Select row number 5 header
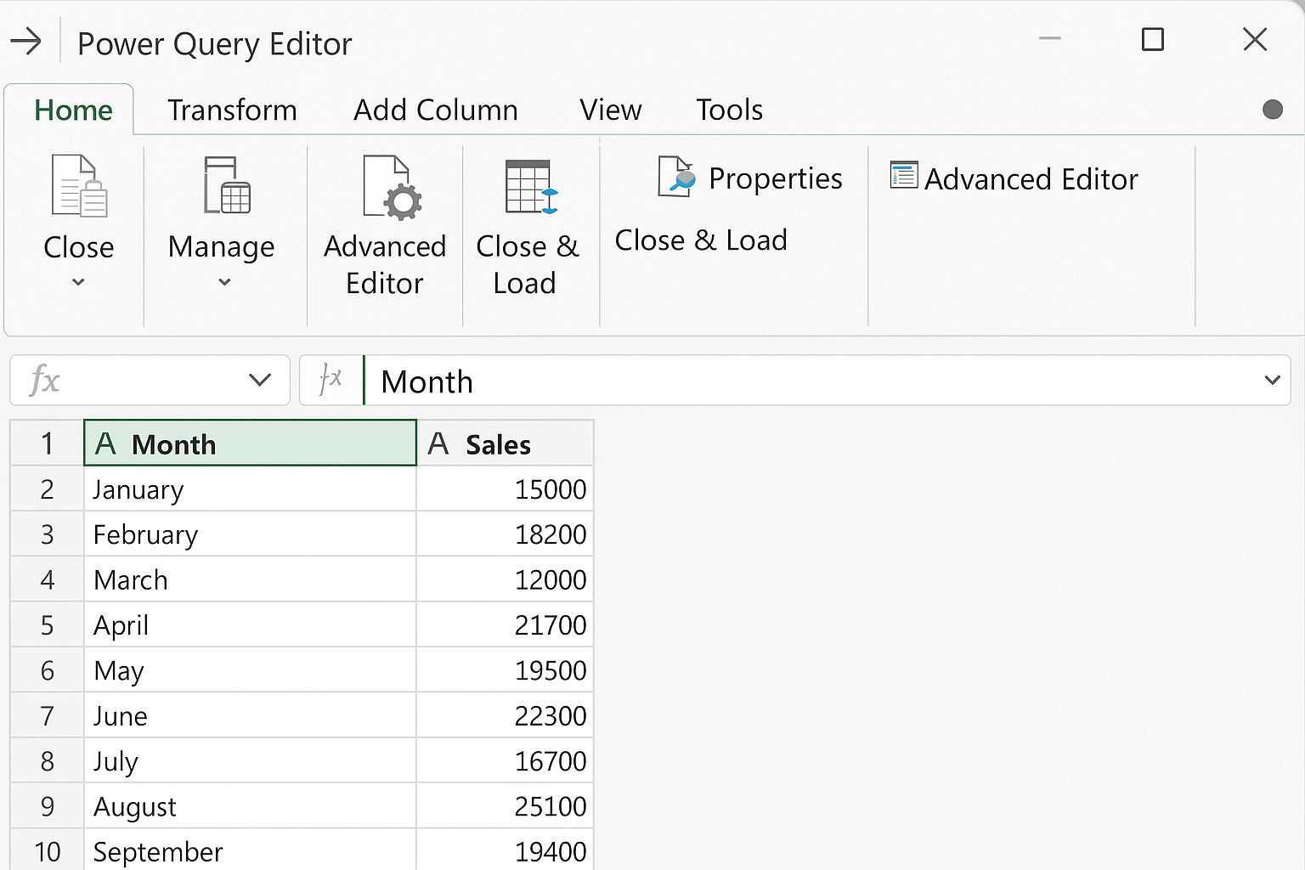The width and height of the screenshot is (1305, 870). [x=47, y=624]
